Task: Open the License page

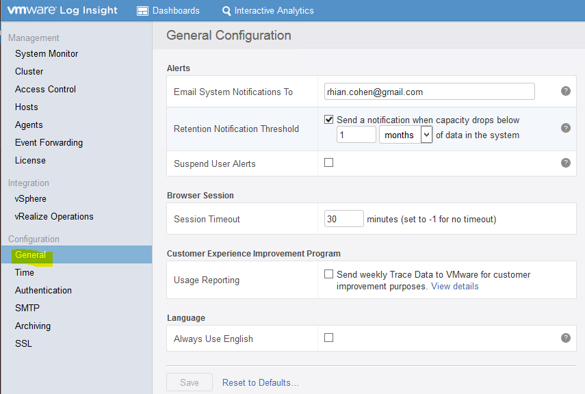Action: [x=30, y=161]
